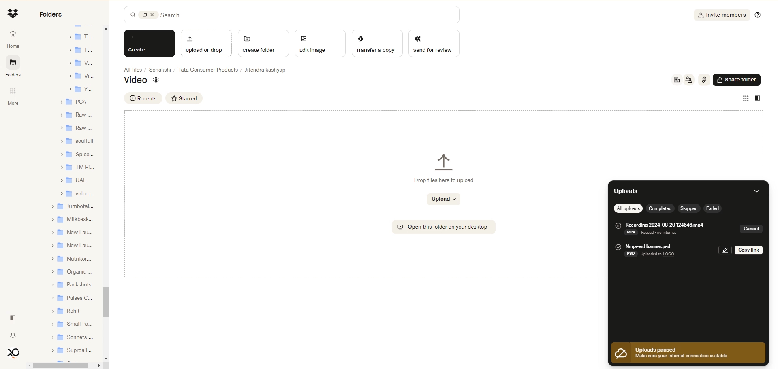778x369 pixels.
Task: Open Edit image tool
Action: [320, 43]
